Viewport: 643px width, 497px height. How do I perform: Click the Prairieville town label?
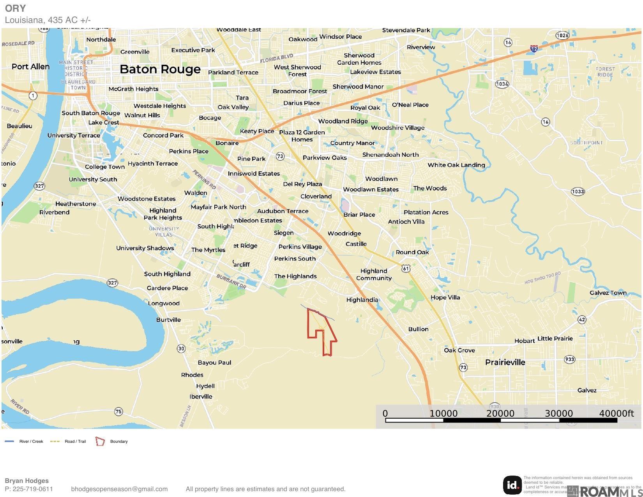505,362
